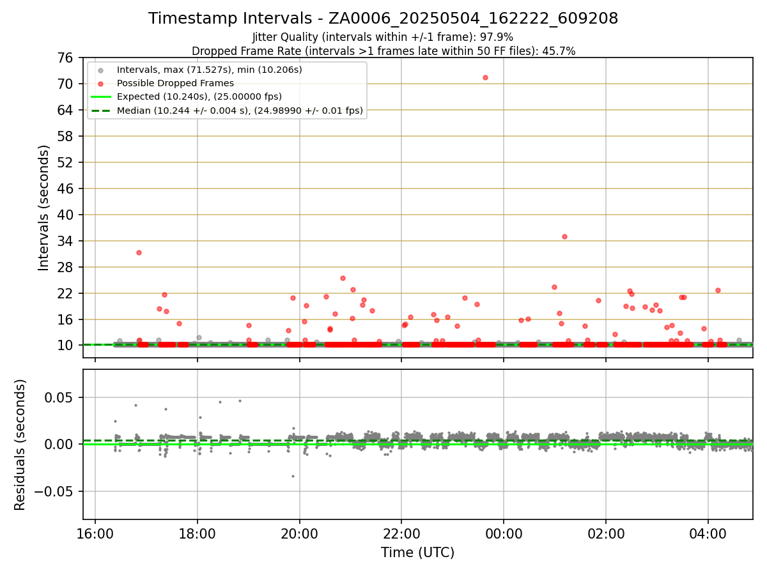Click the y-axis tick label '64'
The height and width of the screenshot is (575, 767).
[x=66, y=111]
